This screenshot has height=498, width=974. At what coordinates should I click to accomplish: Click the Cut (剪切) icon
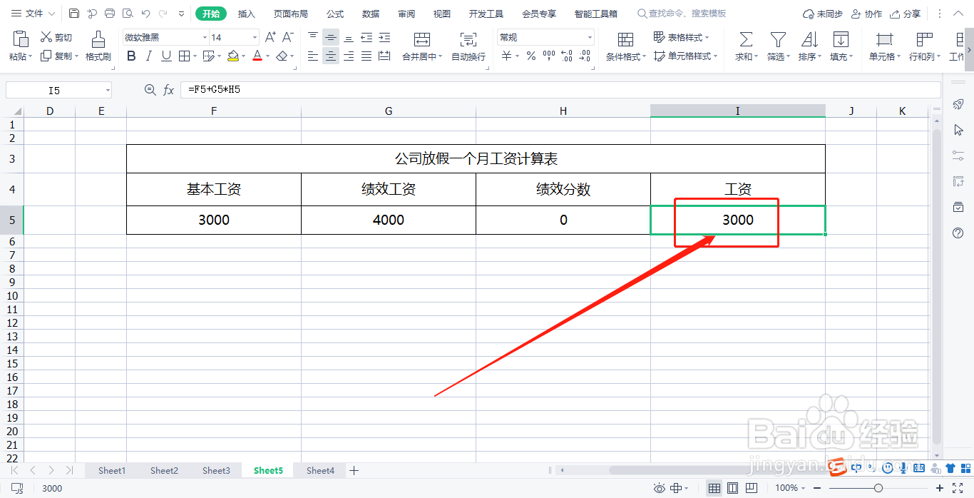click(x=56, y=37)
